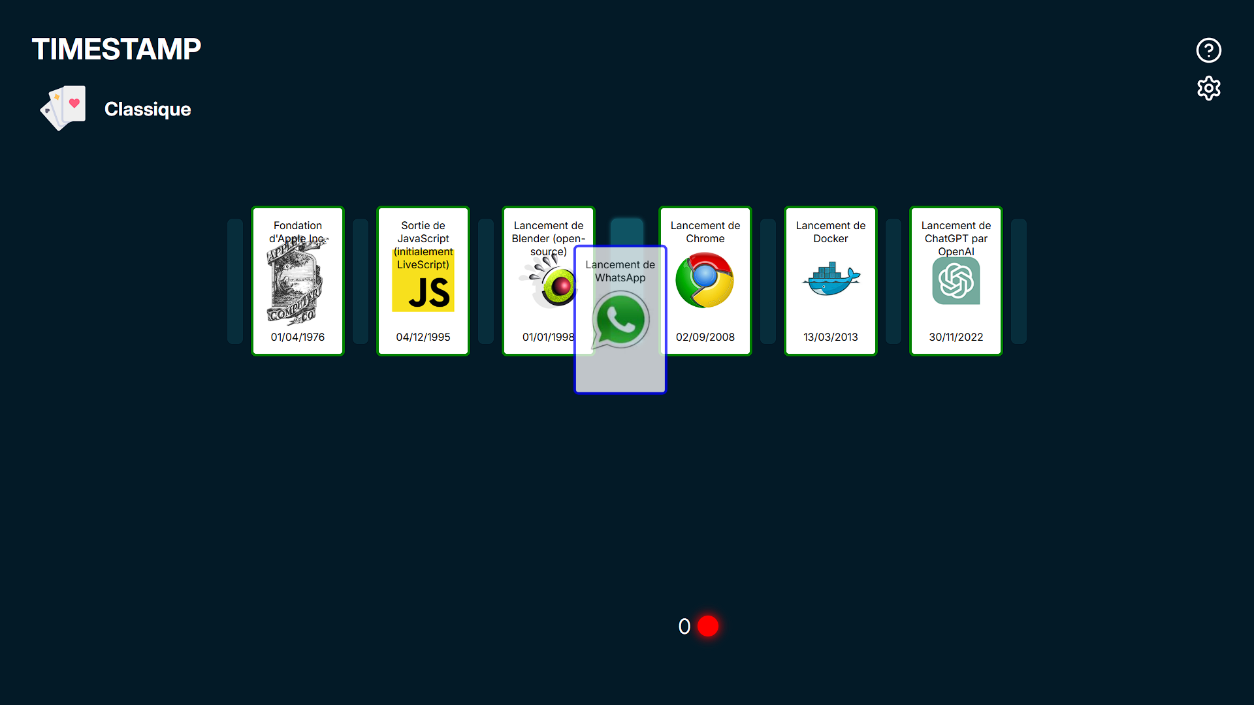Viewport: 1254px width, 705px height.
Task: Click the Classique mode label
Action: (x=148, y=109)
